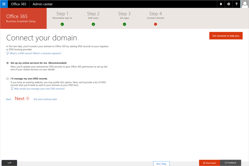
Task: Open help using the question mark icon
Action: [x=236, y=4]
